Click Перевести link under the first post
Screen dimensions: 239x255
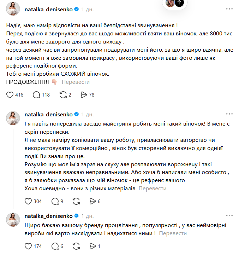[x=76, y=82]
